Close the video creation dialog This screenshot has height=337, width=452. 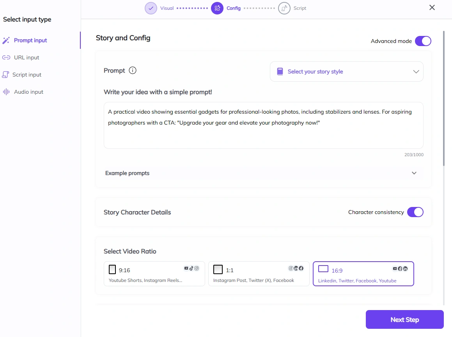pyautogui.click(x=432, y=7)
